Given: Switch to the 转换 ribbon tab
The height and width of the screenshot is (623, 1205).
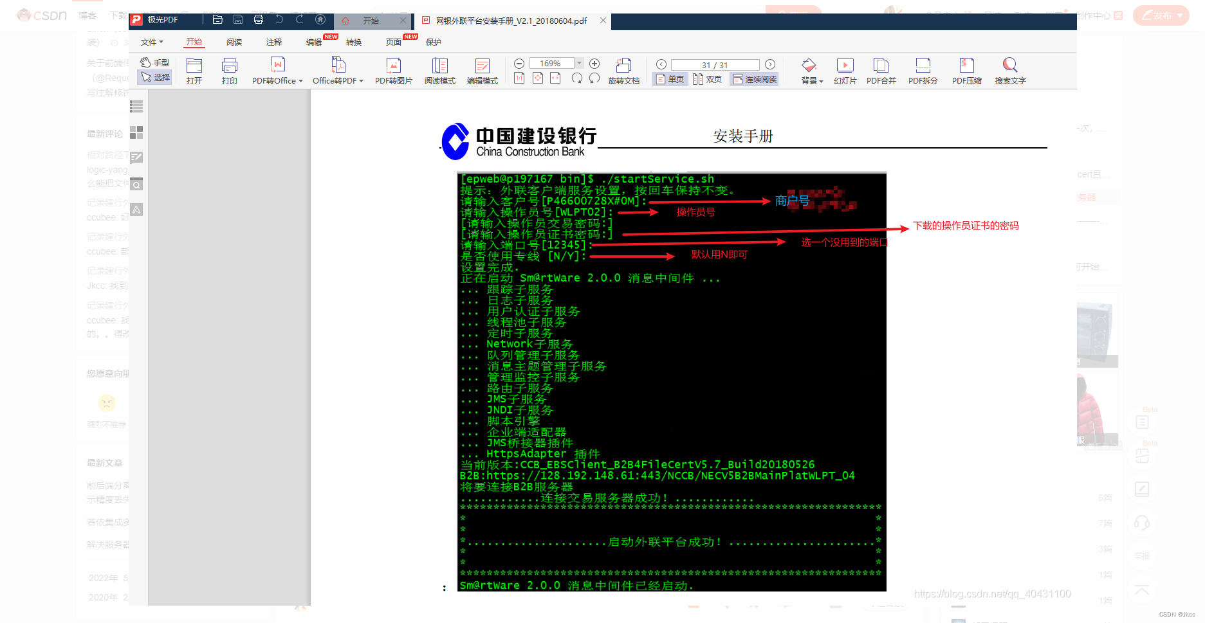Looking at the screenshot, I should tap(354, 42).
